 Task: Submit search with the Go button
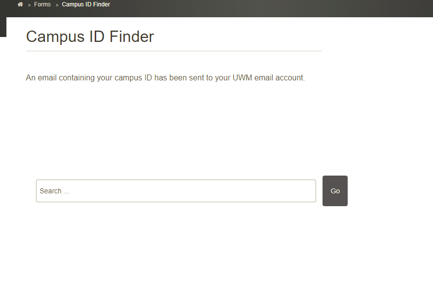pyautogui.click(x=335, y=191)
